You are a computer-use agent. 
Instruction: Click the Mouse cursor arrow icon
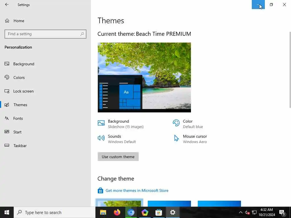(176, 138)
